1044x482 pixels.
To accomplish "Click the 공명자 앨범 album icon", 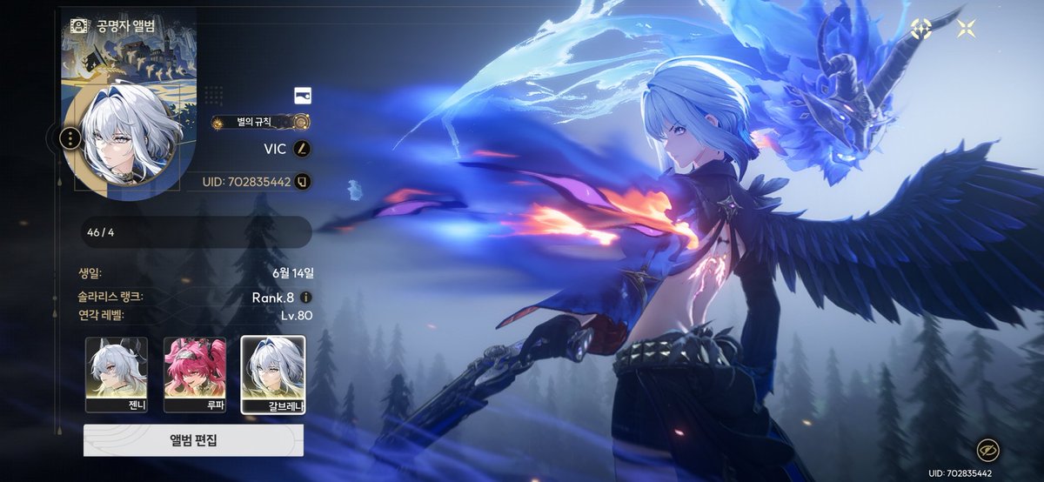I will click(77, 25).
